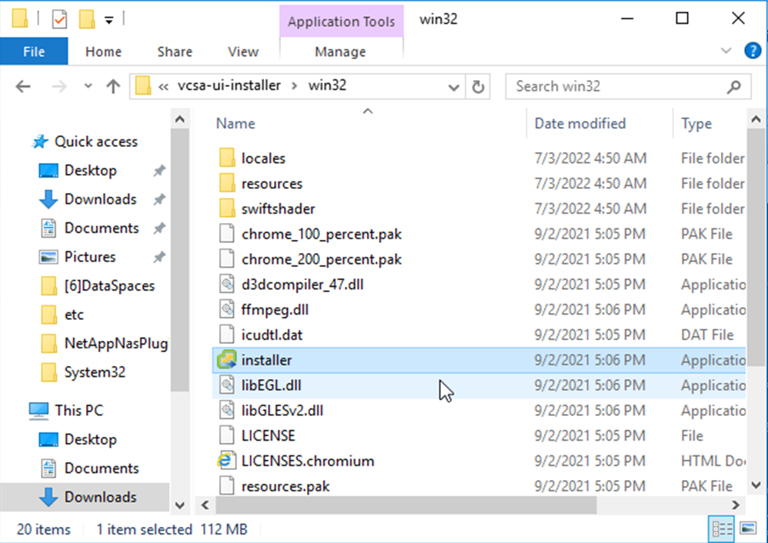Open the Recent locations dropdown arrow
The width and height of the screenshot is (768, 543).
click(x=88, y=86)
